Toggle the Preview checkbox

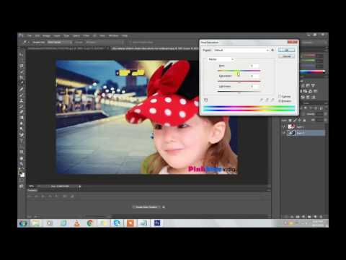click(280, 101)
